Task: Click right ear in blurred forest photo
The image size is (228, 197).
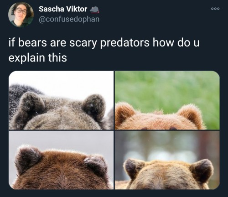Action: 202,170
